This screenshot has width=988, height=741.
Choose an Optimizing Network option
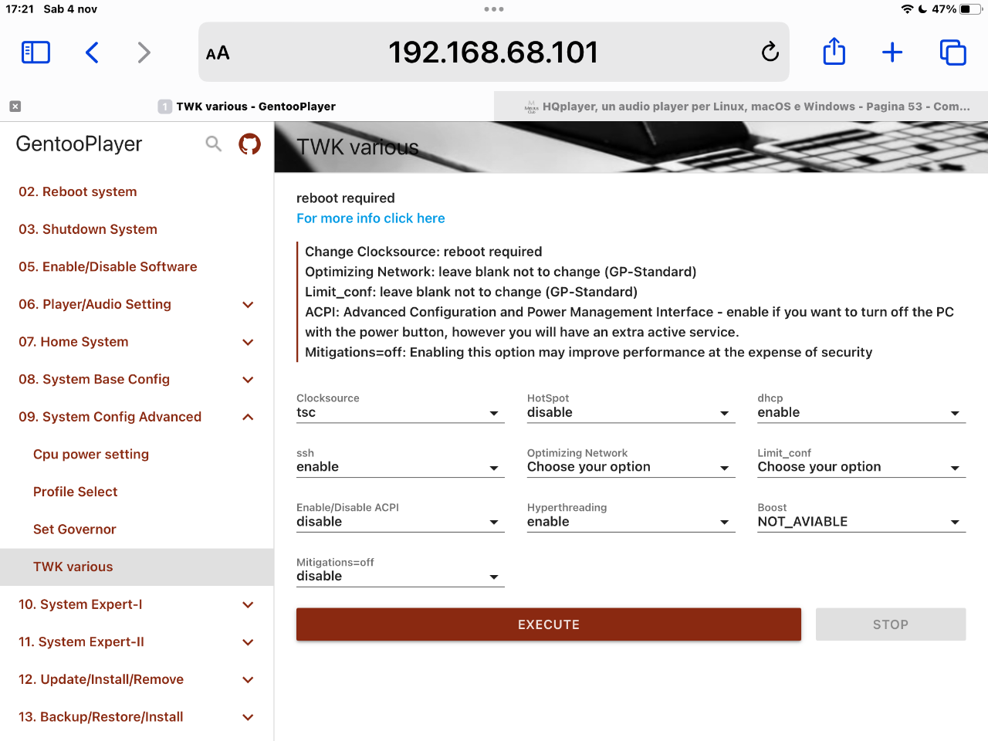click(631, 467)
